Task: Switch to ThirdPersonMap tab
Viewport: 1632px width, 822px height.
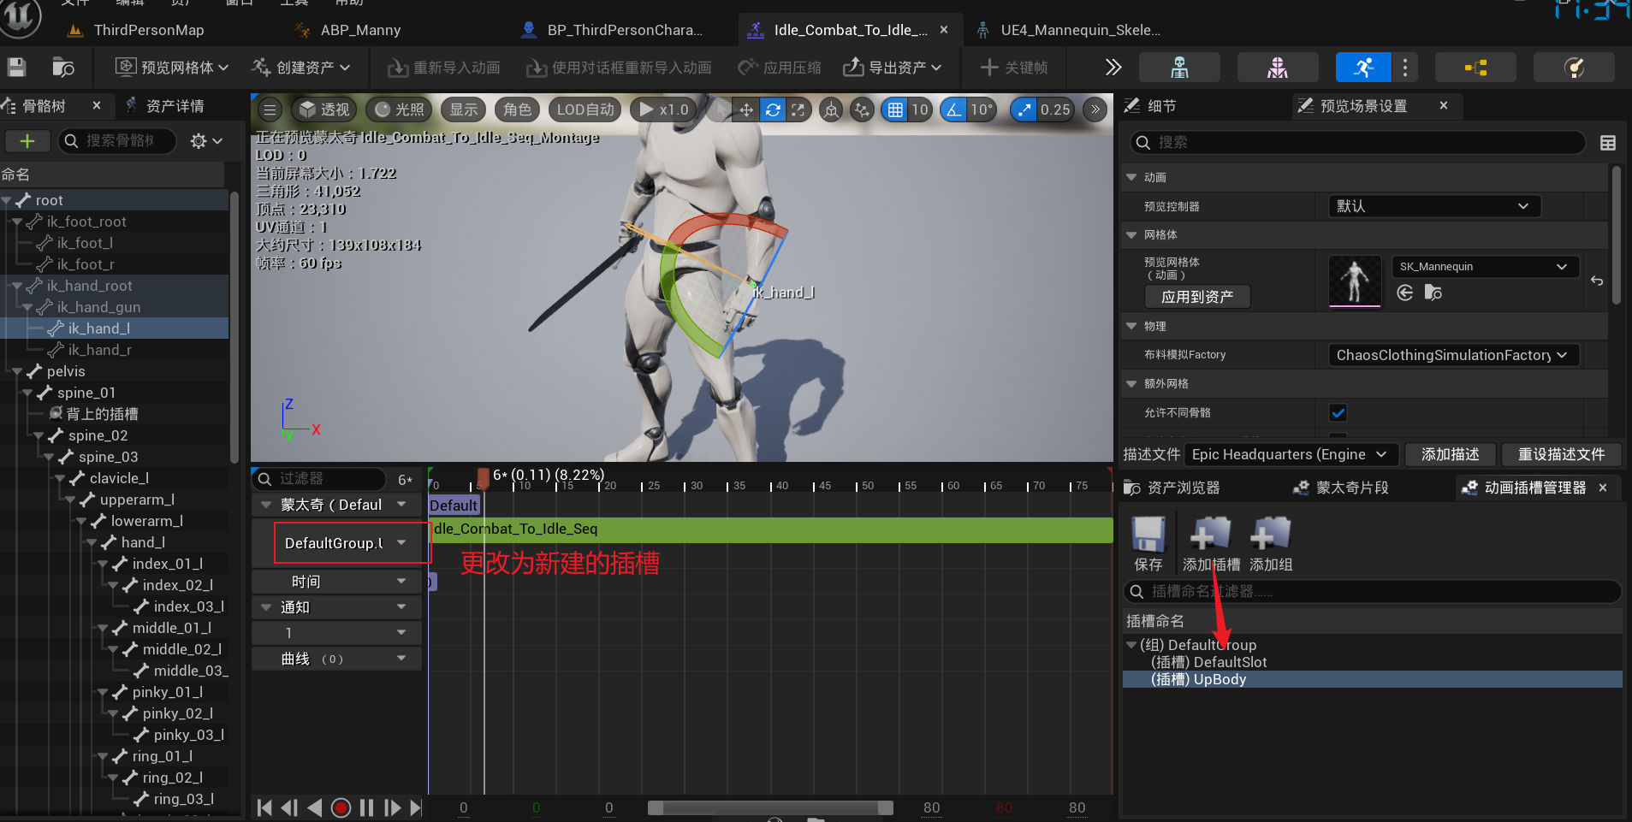Action: click(148, 31)
